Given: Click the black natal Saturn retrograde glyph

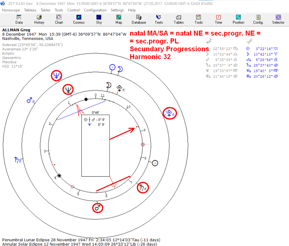Looking at the screenshot, I should point(143,188).
